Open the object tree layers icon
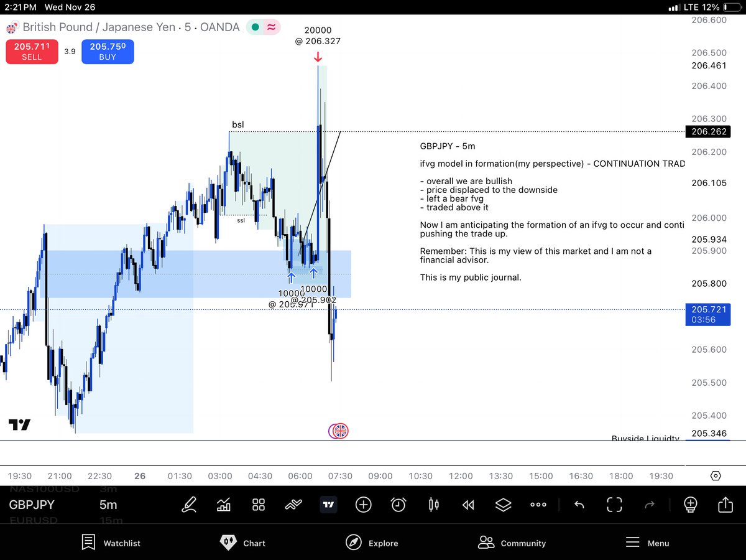 pyautogui.click(x=503, y=505)
